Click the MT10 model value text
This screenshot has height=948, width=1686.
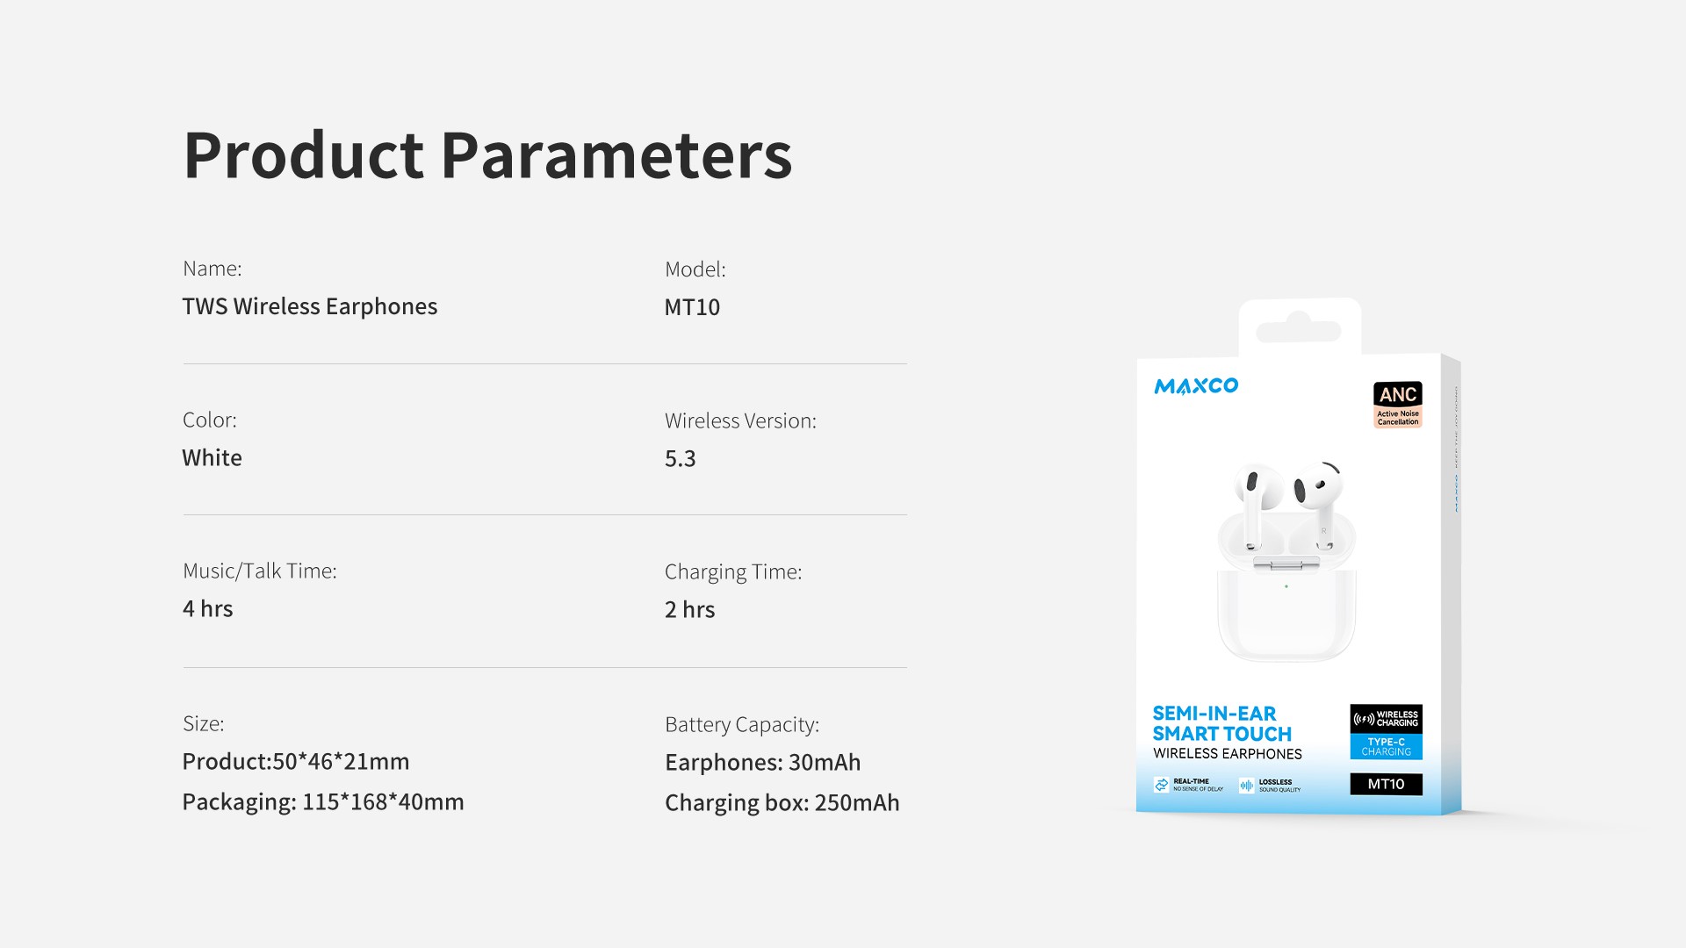click(x=692, y=307)
